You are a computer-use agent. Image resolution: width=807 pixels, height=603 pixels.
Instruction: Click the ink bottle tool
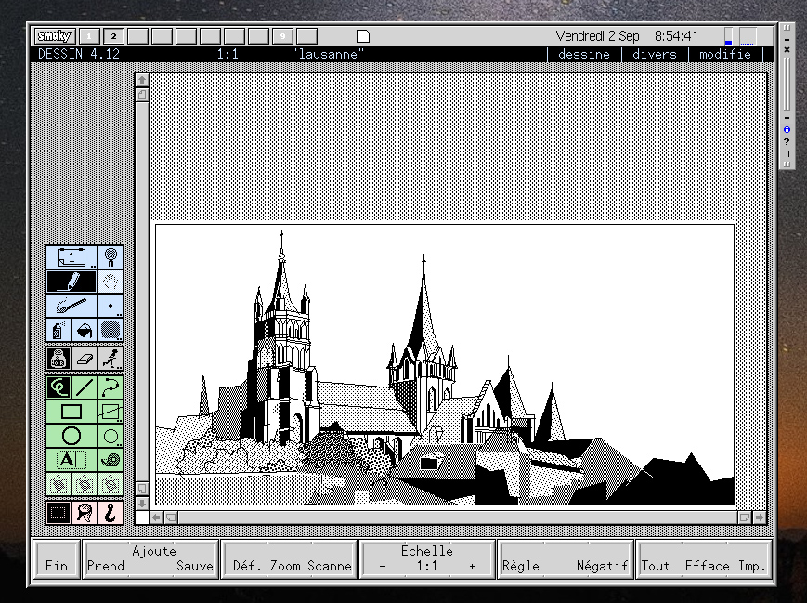(x=59, y=358)
